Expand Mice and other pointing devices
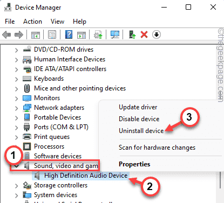 click(x=16, y=89)
